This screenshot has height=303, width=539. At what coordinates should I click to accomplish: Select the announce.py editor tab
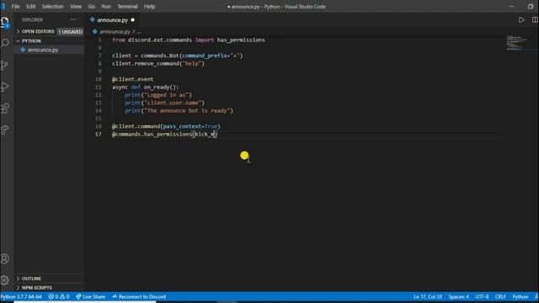(x=112, y=20)
